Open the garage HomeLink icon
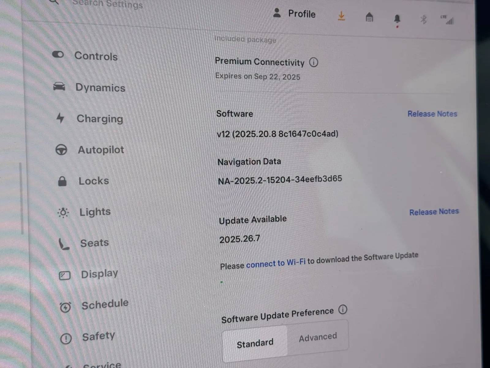Screen dimensions: 490x368 click(x=369, y=17)
